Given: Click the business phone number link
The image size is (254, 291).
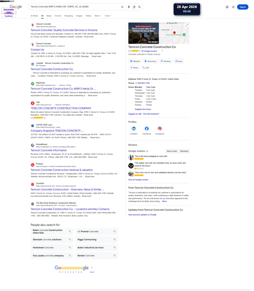Looking at the screenshot, I should [x=142, y=83].
